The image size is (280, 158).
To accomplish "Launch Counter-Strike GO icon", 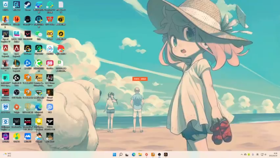I will coord(39,78).
